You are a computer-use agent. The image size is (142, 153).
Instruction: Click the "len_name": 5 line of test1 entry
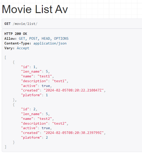click(35, 72)
